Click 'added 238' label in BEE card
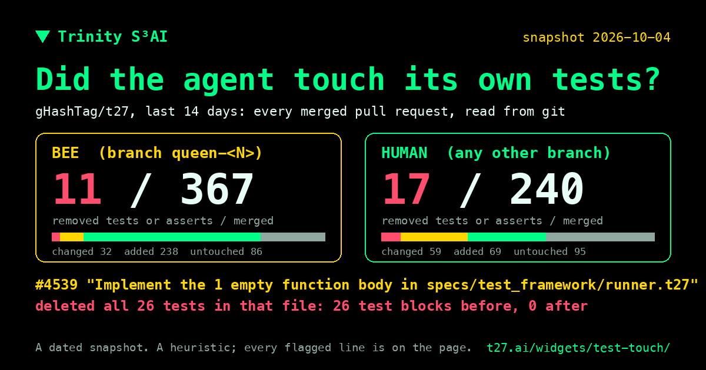 click(x=151, y=252)
